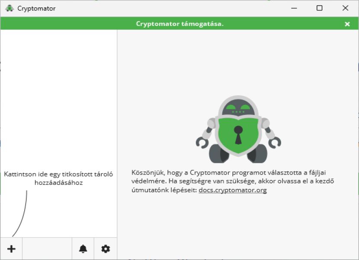Screen dimensions: 359x260
Task: Click the 'Köszönjük, hogy a Cryptomator' welcome text
Action: point(233,181)
